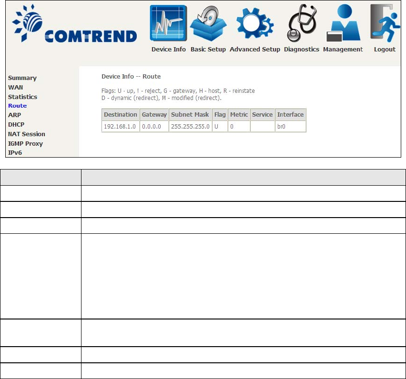Open Statistics in the sidebar
406x379 pixels.
point(22,97)
